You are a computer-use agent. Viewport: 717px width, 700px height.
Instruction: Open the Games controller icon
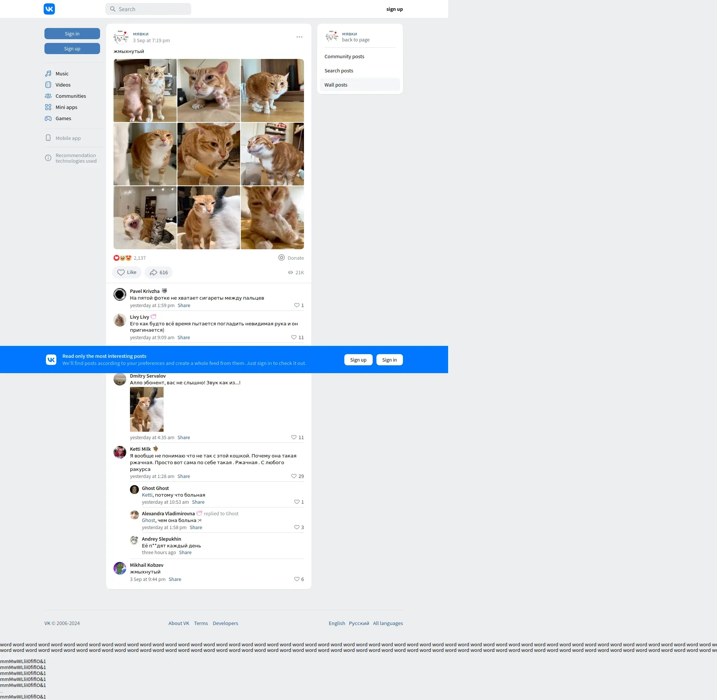point(48,118)
